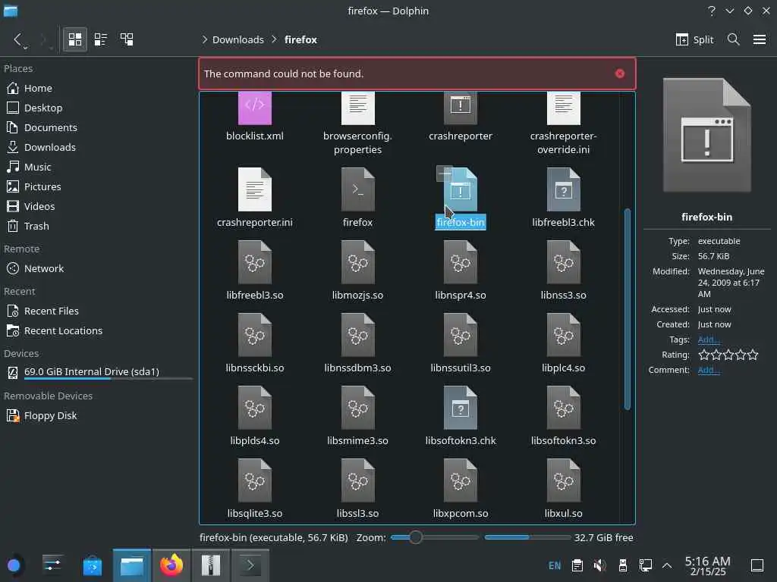Select libnssutil3.so library icon
Viewport: 777px width, 582px height.
[x=461, y=335]
